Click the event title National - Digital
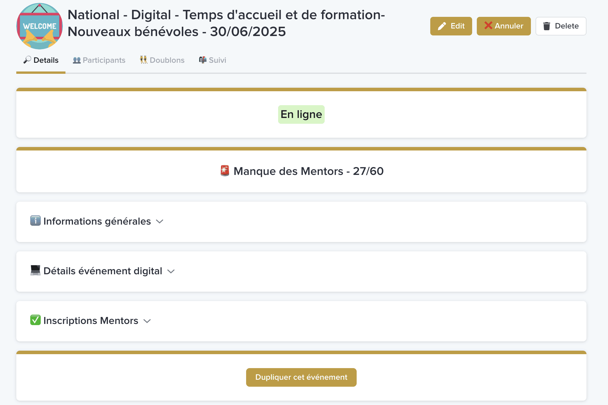This screenshot has height=405, width=608. (226, 23)
